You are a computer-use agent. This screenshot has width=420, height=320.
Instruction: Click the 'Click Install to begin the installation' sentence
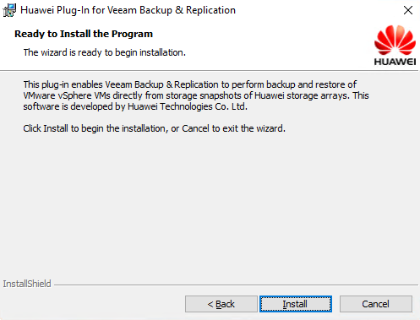[x=155, y=128]
